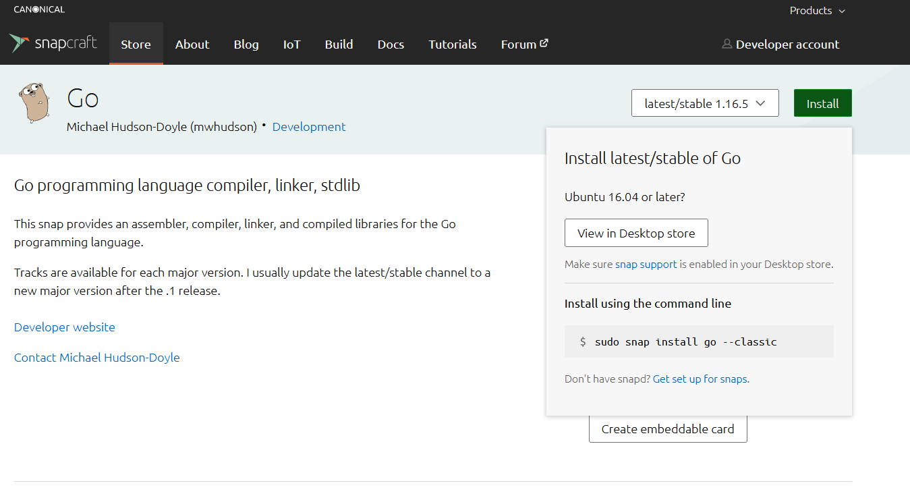Image resolution: width=910 pixels, height=498 pixels.
Task: Click the Go snap title heading
Action: coord(83,99)
